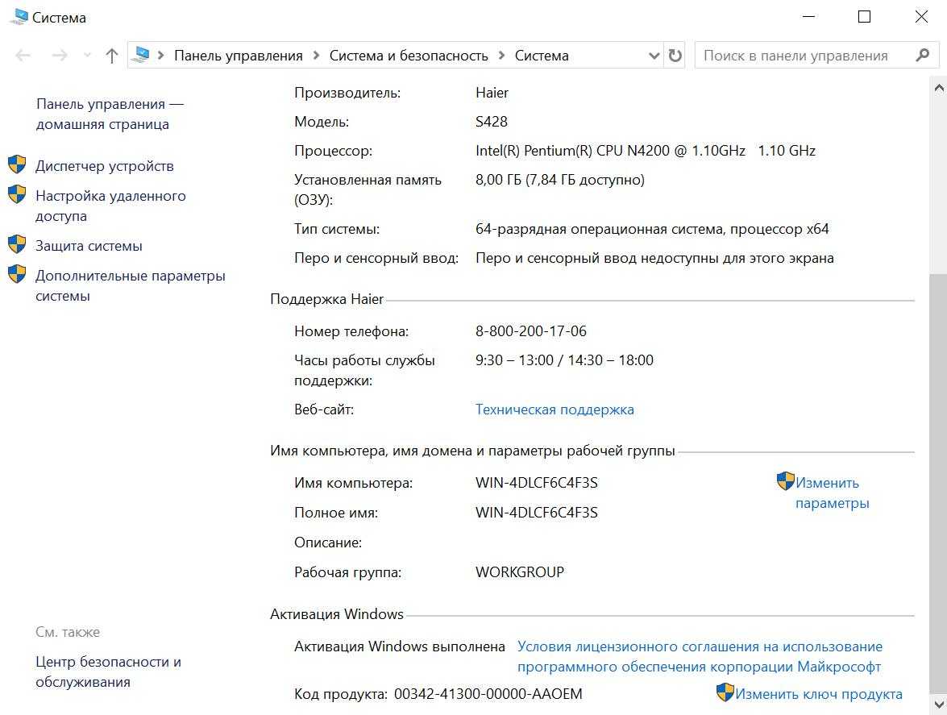Click shield icon beside Настройка удаленного доступа
Viewport: 947px width, 715px height.
tap(17, 194)
